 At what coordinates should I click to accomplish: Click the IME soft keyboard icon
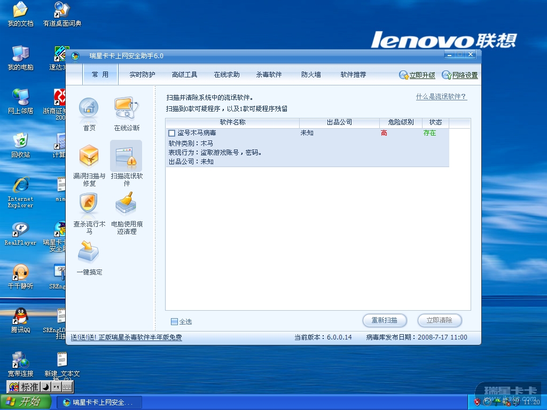[67, 387]
